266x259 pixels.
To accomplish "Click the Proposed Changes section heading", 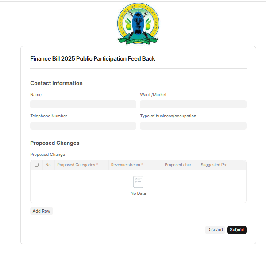I will [54, 143].
